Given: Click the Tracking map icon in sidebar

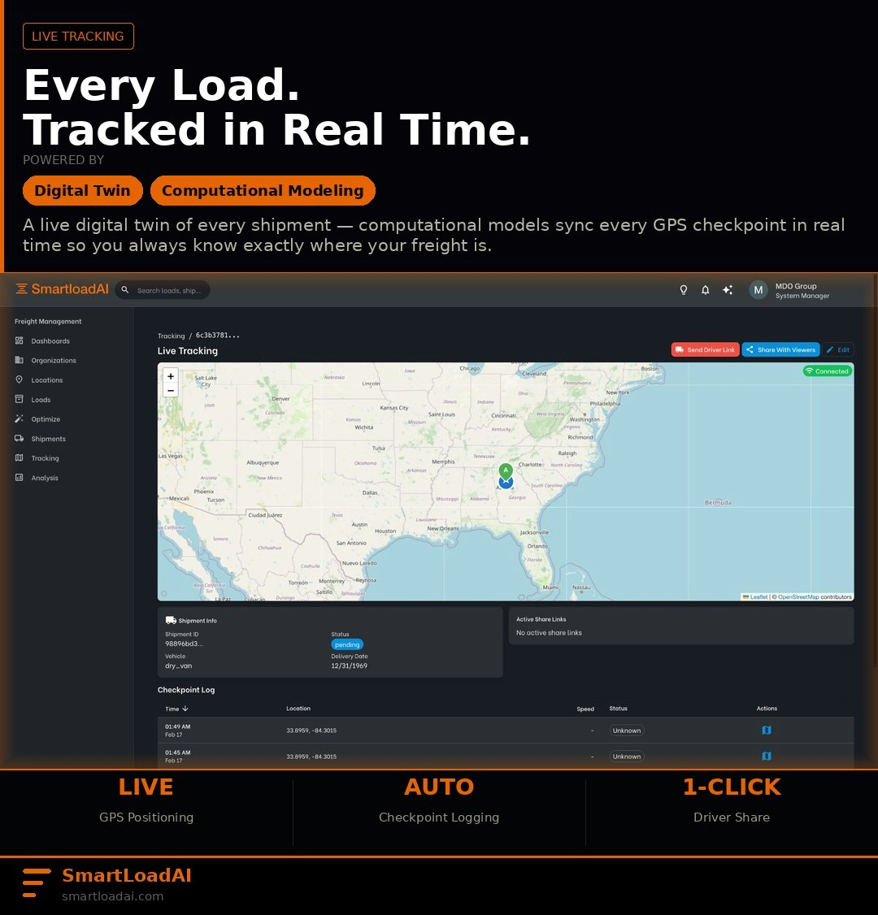Looking at the screenshot, I should [x=20, y=458].
